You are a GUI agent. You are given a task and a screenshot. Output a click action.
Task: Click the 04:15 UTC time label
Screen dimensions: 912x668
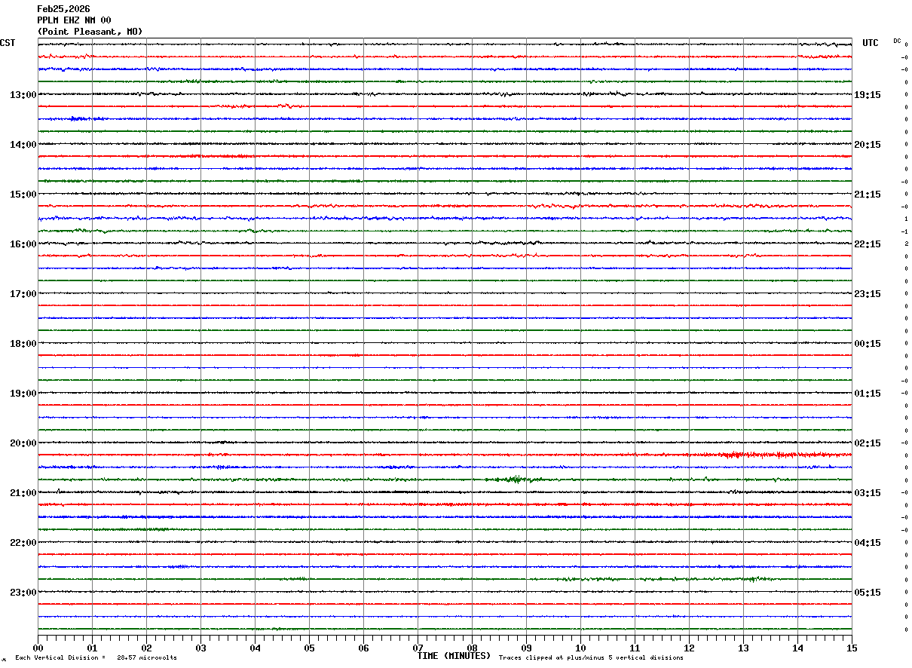point(867,543)
